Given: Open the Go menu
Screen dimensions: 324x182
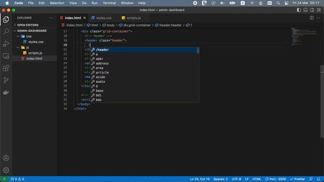Looking at the screenshot, I should pyautogui.click(x=84, y=3).
